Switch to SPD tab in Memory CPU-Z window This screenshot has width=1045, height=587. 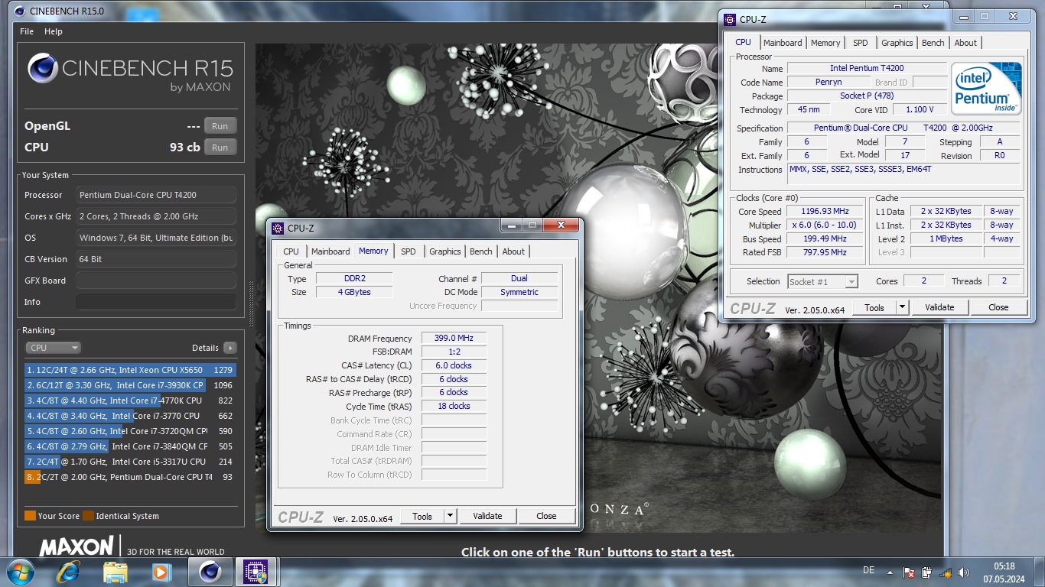click(x=409, y=251)
